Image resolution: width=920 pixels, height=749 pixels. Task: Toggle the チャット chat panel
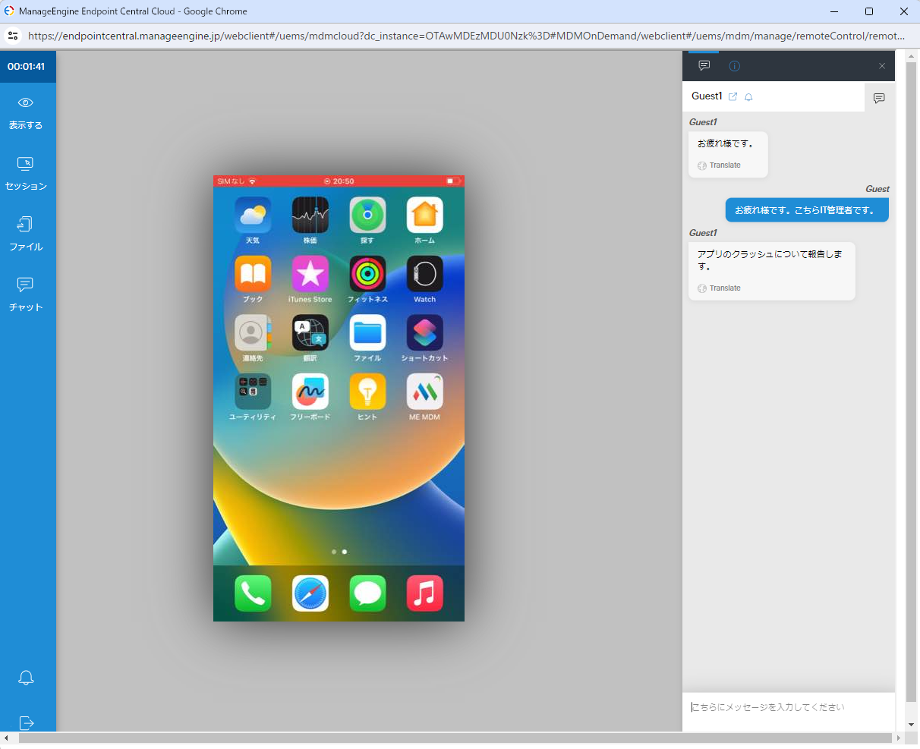click(26, 294)
